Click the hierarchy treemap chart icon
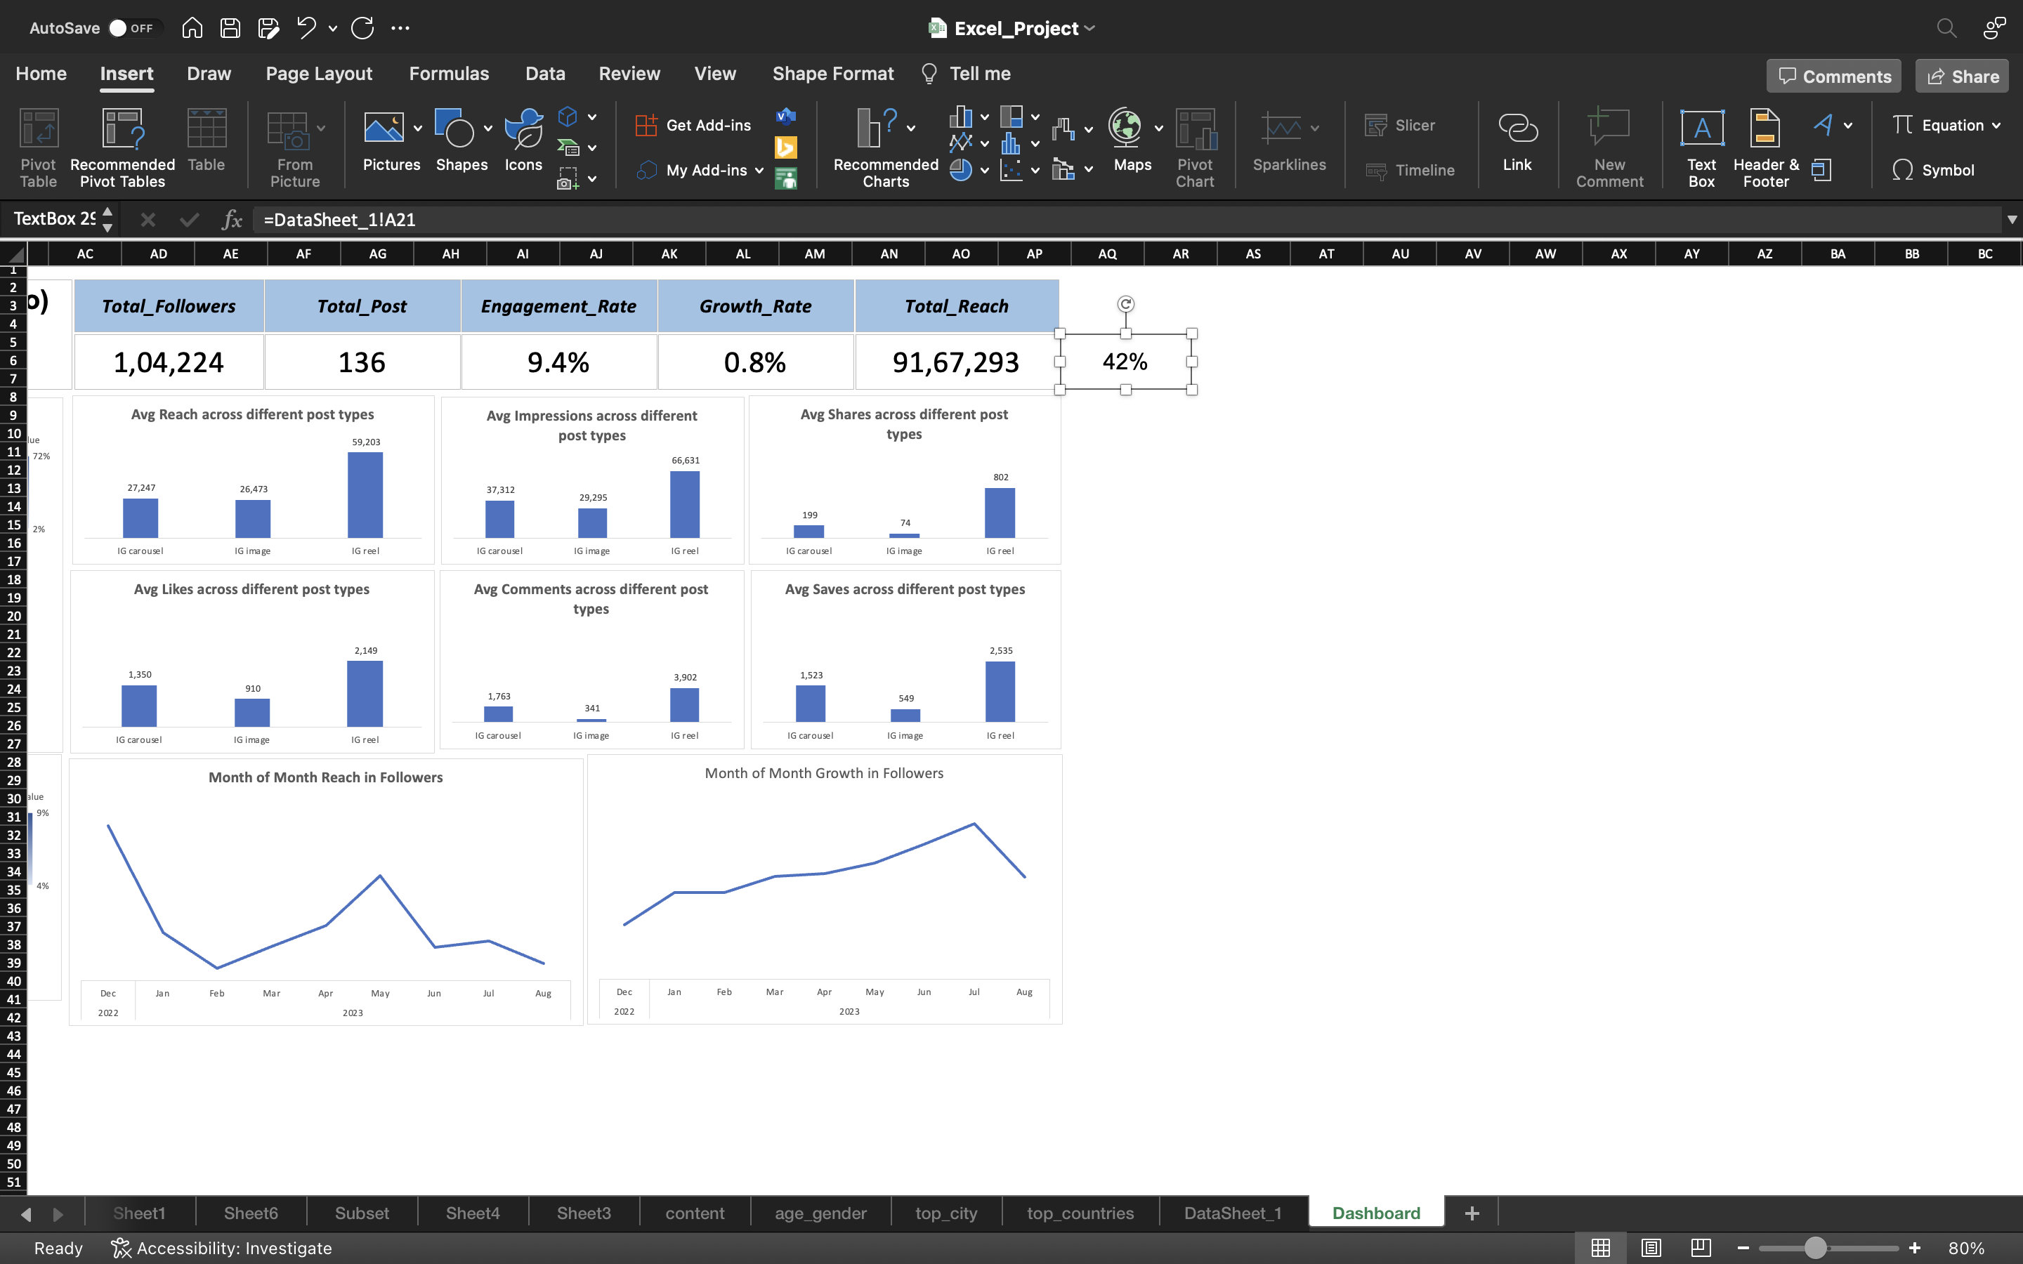The width and height of the screenshot is (2023, 1264). pos(1011,116)
